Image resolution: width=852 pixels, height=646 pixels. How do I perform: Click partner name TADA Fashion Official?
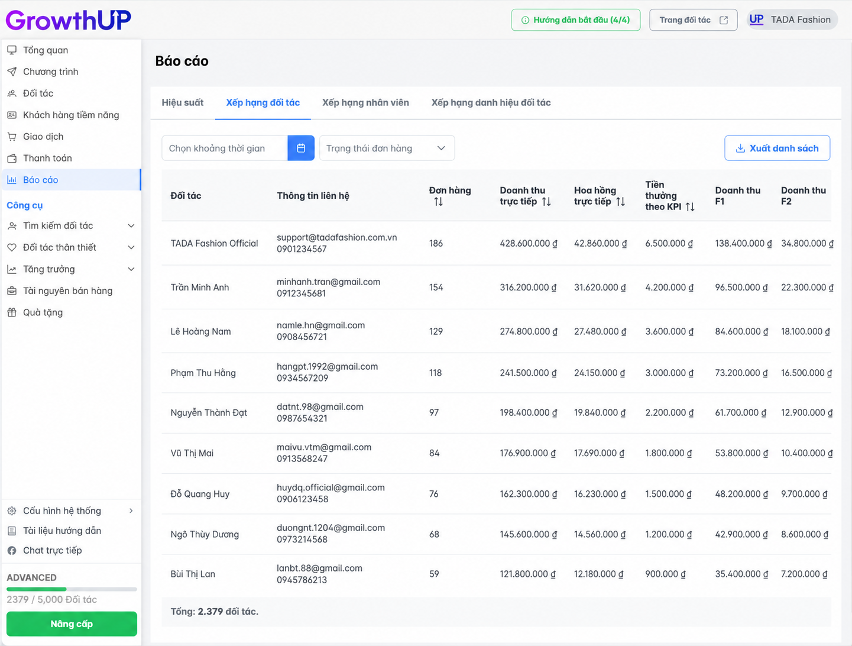pos(214,243)
